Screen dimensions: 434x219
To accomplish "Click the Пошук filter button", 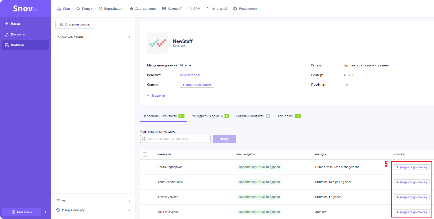I will (x=225, y=139).
